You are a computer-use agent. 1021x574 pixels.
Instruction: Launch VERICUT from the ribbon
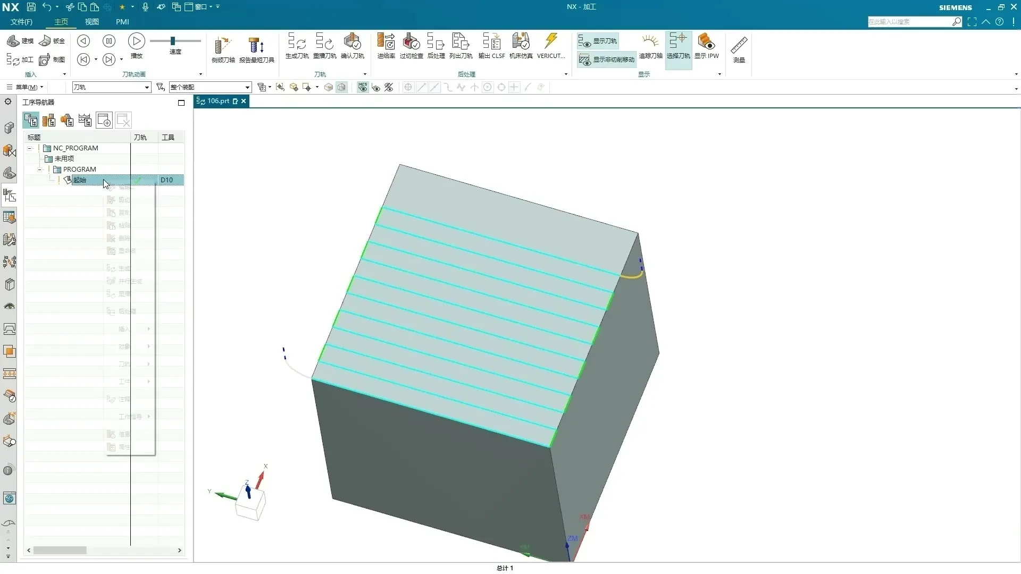click(551, 43)
